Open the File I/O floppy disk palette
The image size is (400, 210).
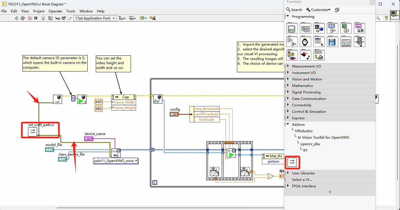pos(332,42)
